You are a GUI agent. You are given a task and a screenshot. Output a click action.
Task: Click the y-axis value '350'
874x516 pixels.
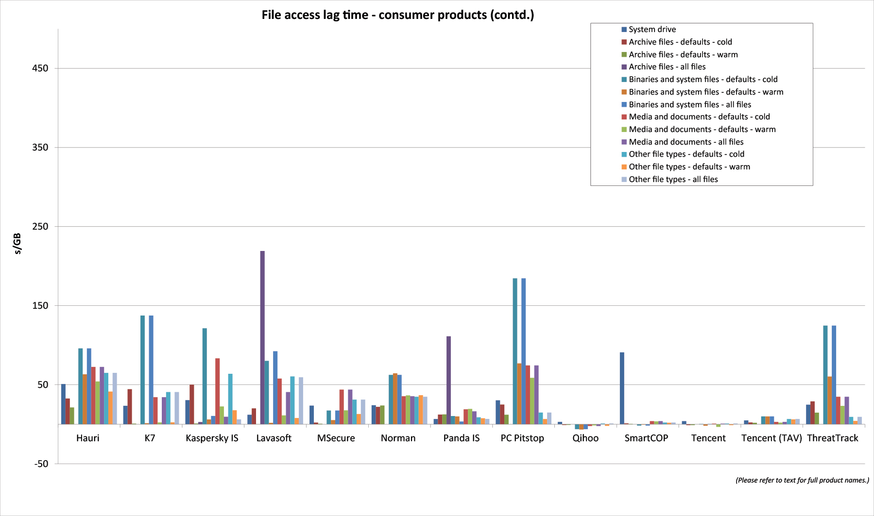[40, 148]
